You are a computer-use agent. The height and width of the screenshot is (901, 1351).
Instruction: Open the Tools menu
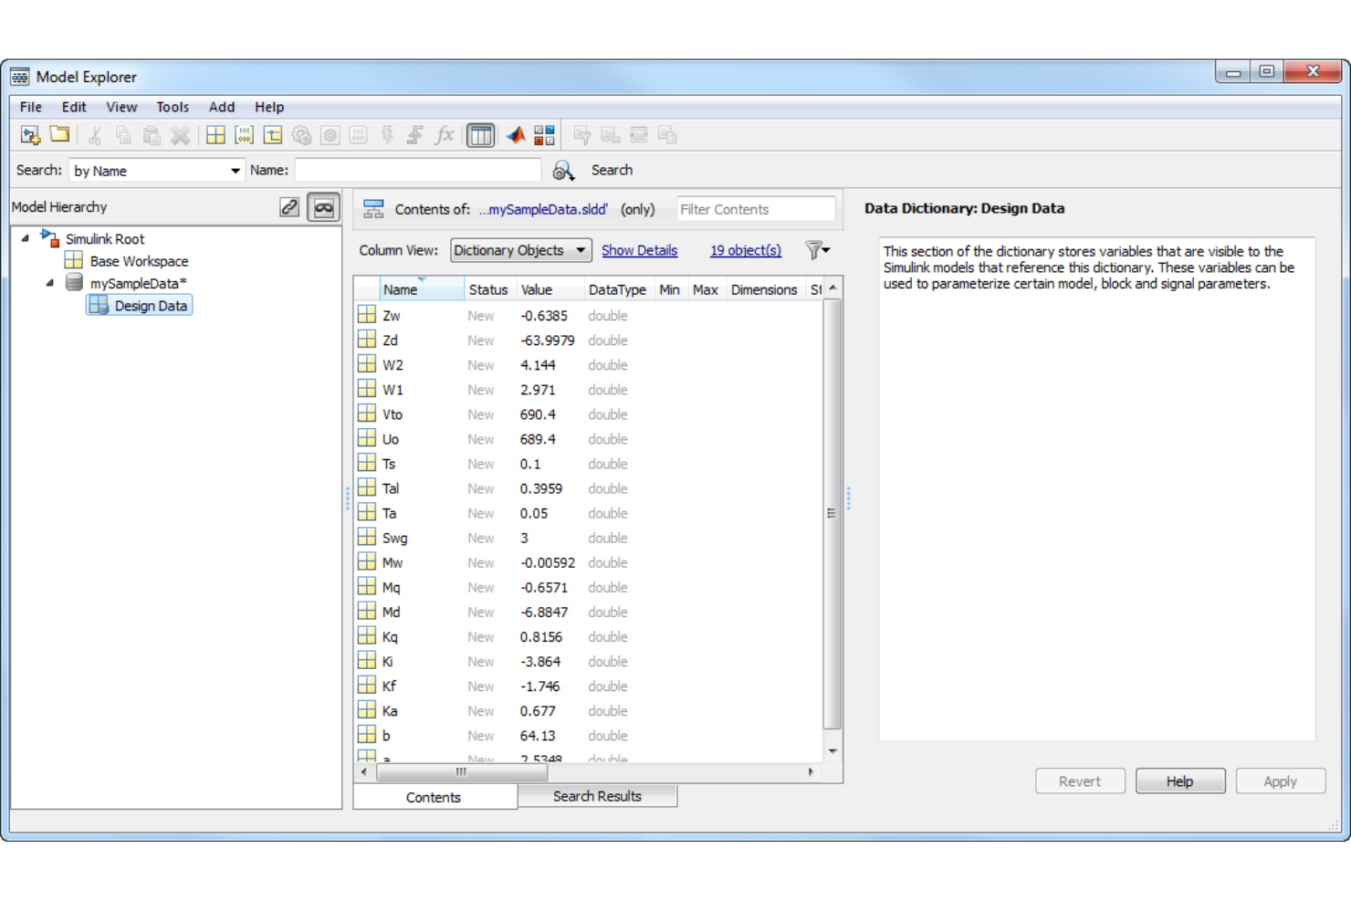click(172, 107)
